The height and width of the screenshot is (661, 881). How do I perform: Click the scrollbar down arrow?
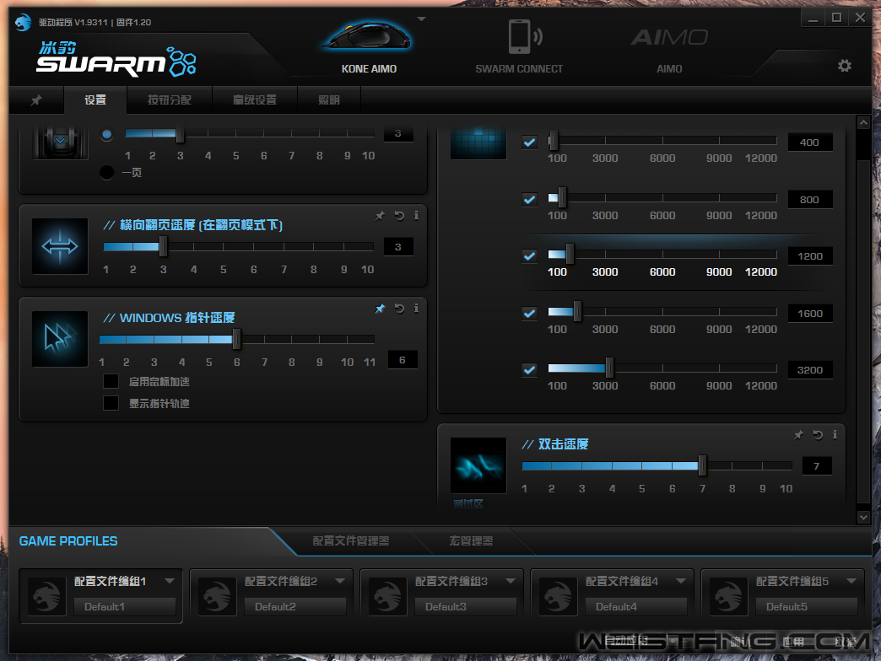[863, 518]
